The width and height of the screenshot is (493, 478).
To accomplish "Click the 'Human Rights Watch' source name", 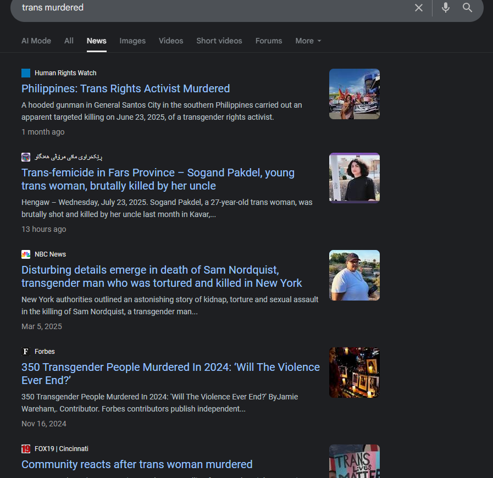I will [x=65, y=73].
